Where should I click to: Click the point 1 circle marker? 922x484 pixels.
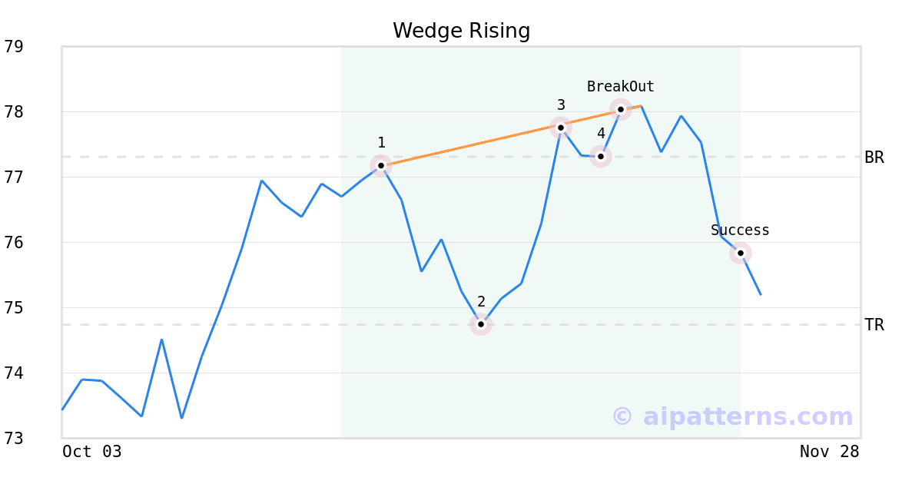[x=381, y=165]
